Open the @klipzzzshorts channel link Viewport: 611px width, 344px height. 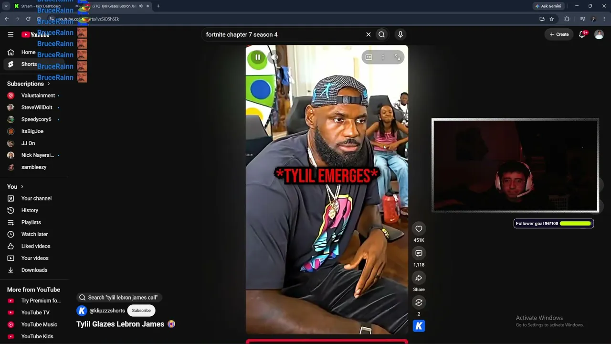107,311
